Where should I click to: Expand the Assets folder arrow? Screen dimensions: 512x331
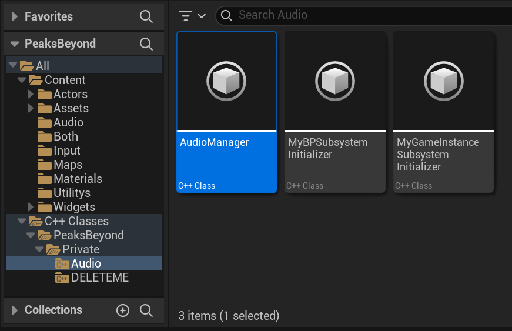[31, 108]
